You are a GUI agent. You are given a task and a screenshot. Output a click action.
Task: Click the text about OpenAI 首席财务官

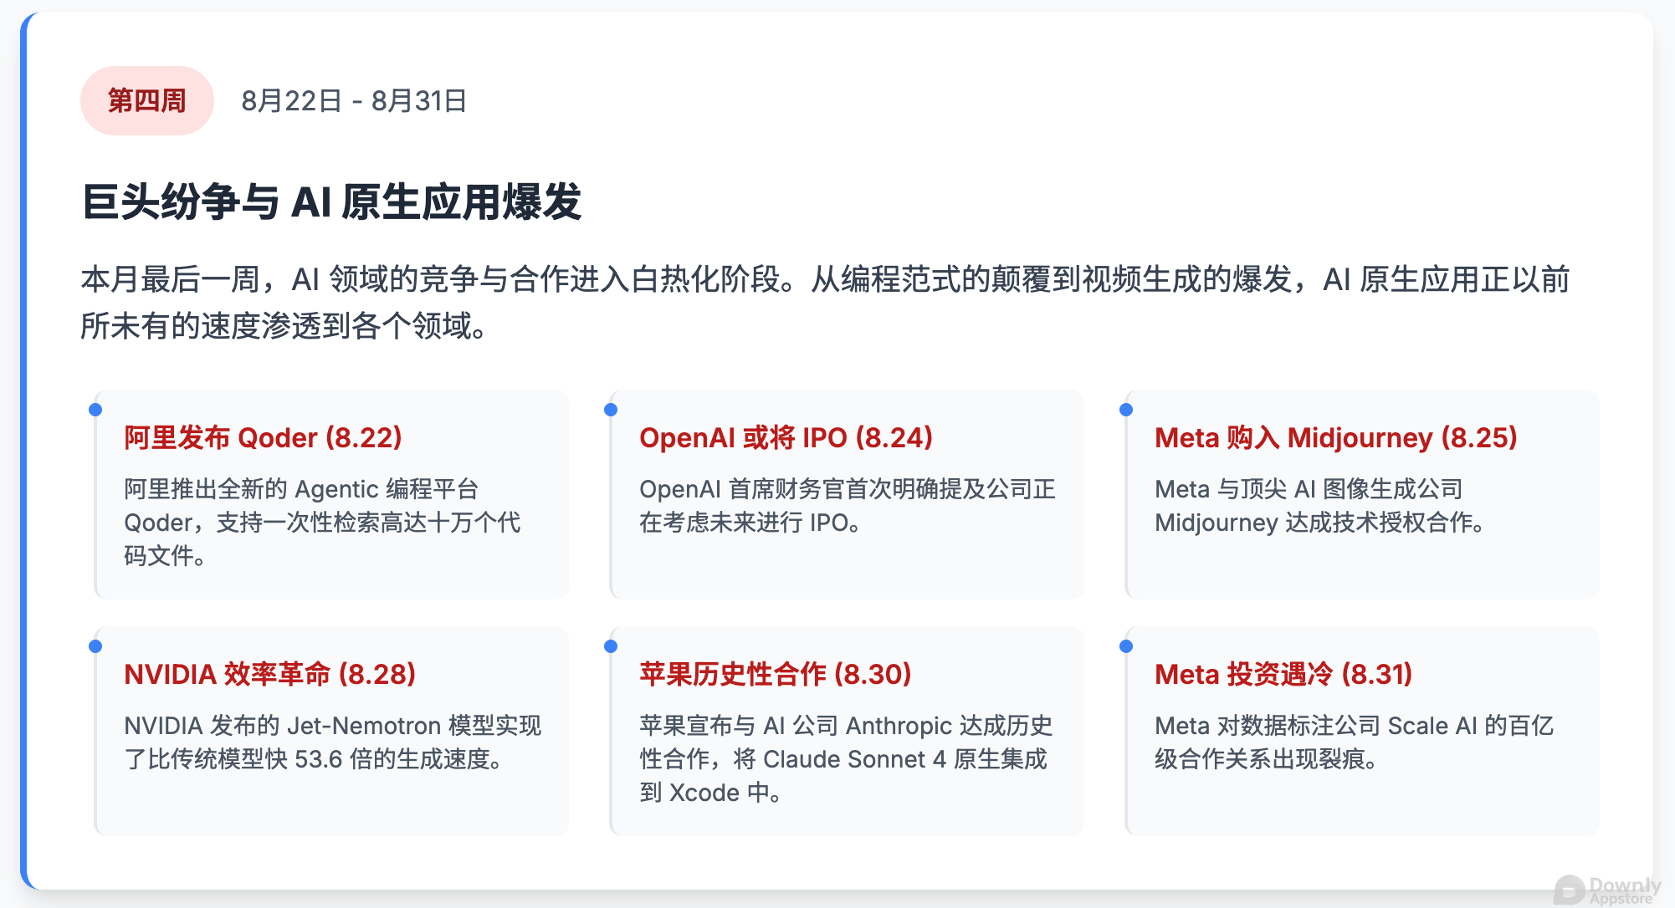[848, 505]
